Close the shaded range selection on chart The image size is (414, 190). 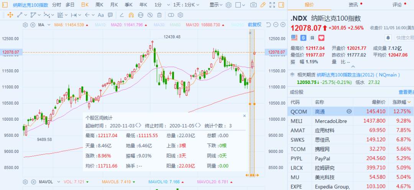click(250, 33)
